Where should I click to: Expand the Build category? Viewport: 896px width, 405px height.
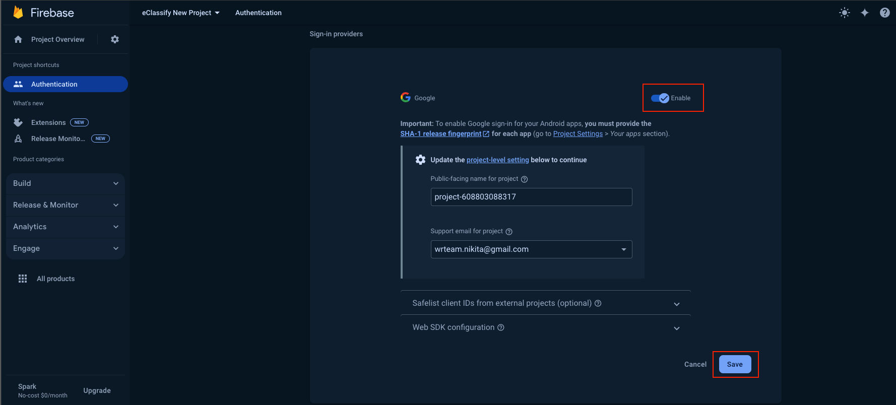tap(66, 183)
